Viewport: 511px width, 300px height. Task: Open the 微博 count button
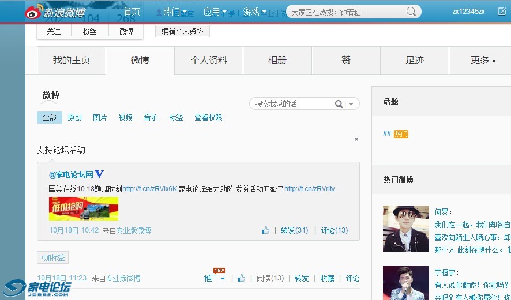point(126,31)
